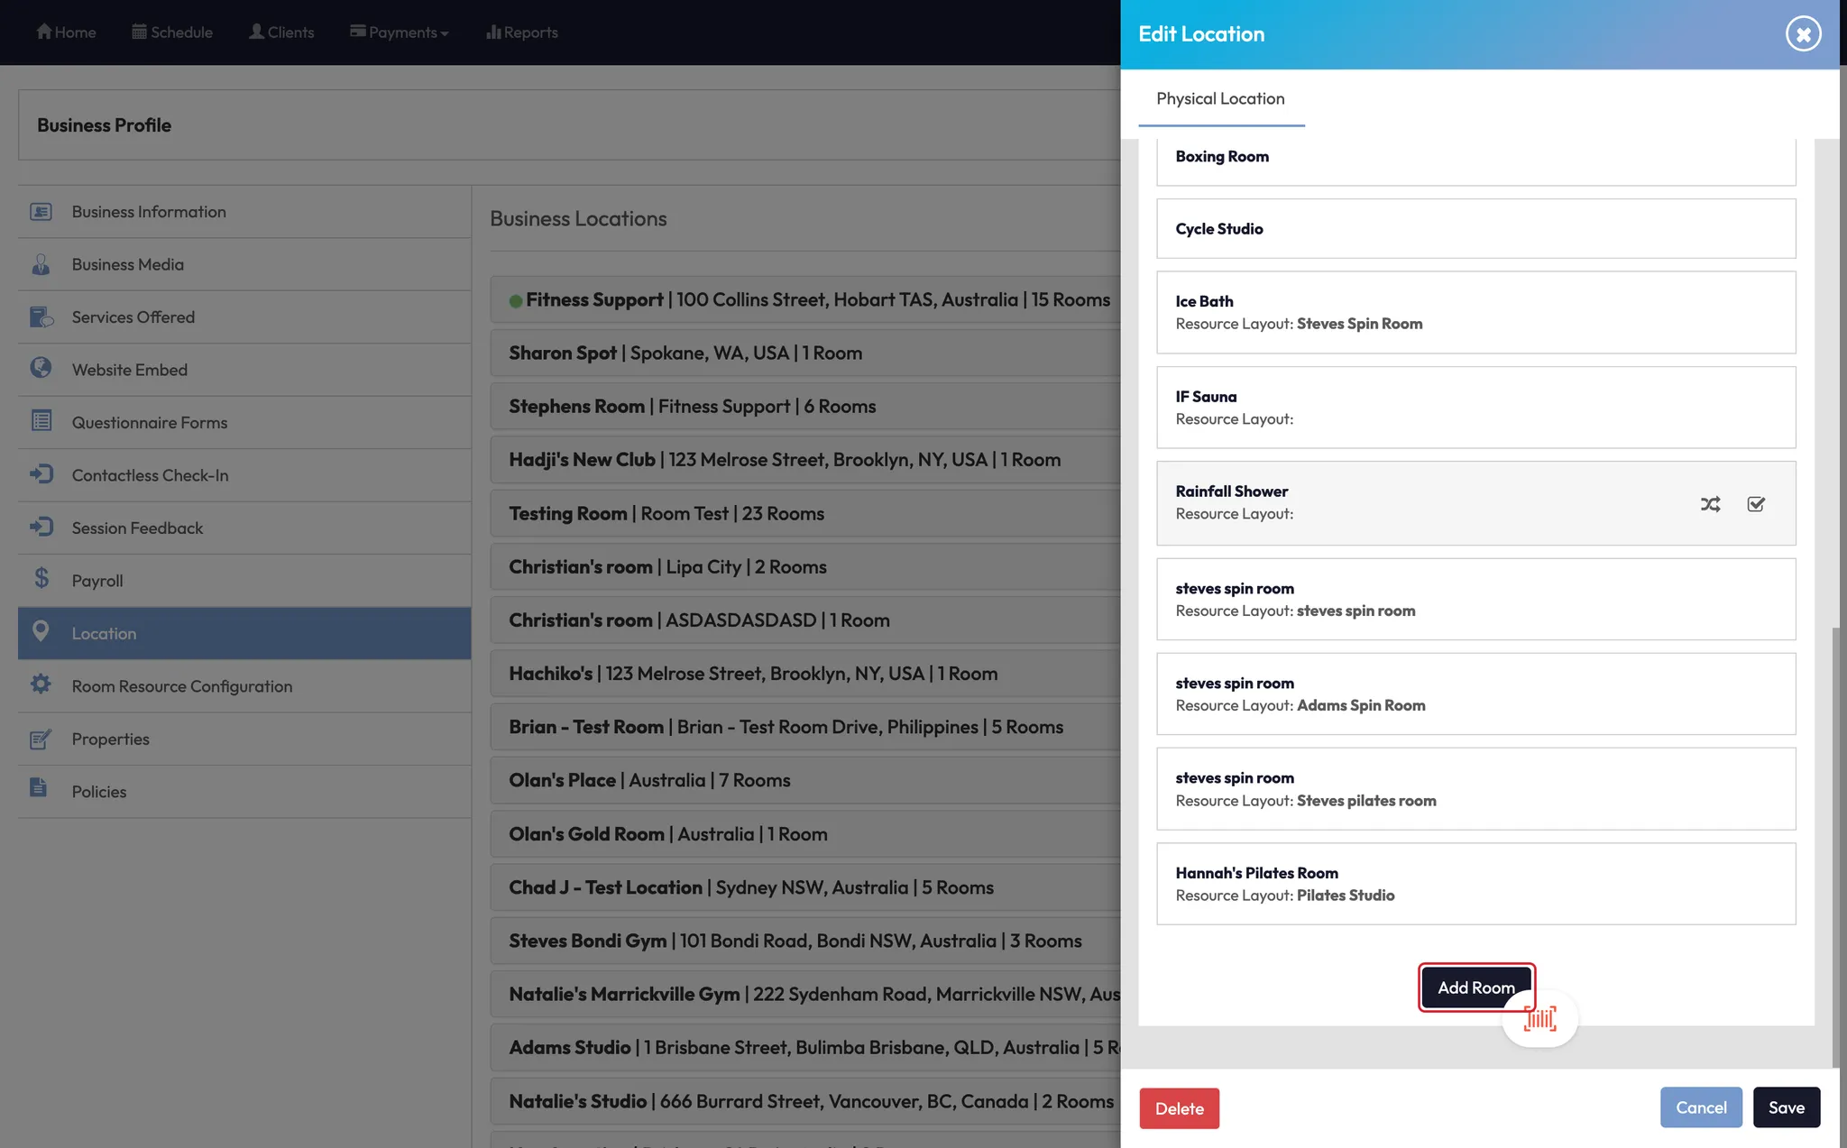Click the Payroll dollar icon

click(41, 579)
